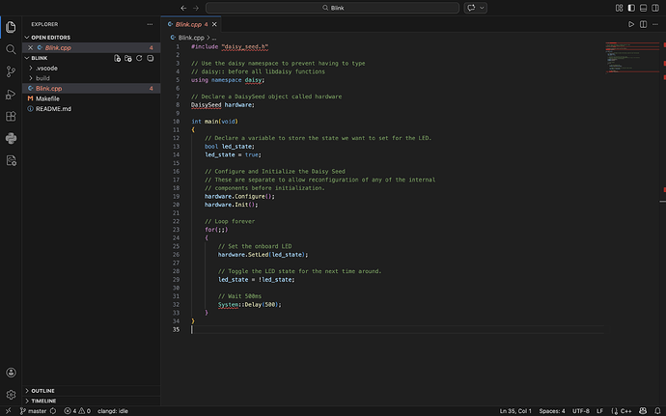
Task: Change the UTF-8 file encoding
Action: point(580,410)
